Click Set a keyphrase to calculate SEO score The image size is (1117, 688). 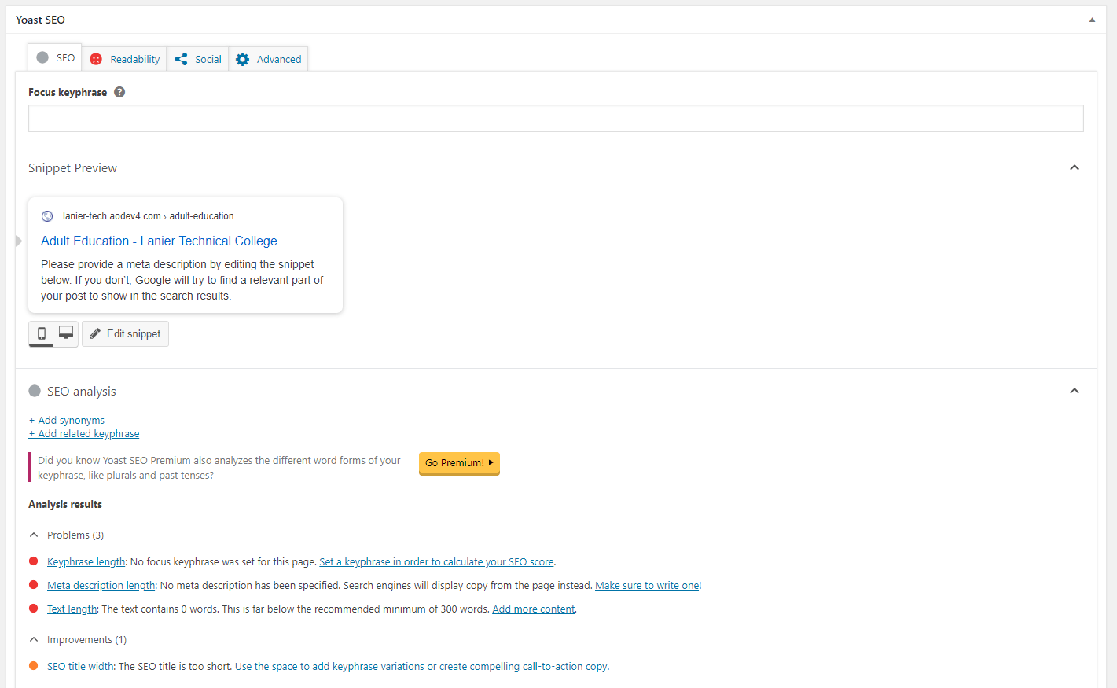[436, 562]
